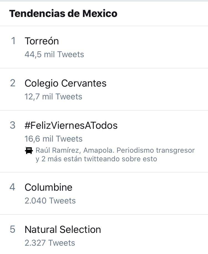The width and height of the screenshot is (208, 254).
Task: Click the 44,5 mil Tweets count
Action: click(54, 54)
